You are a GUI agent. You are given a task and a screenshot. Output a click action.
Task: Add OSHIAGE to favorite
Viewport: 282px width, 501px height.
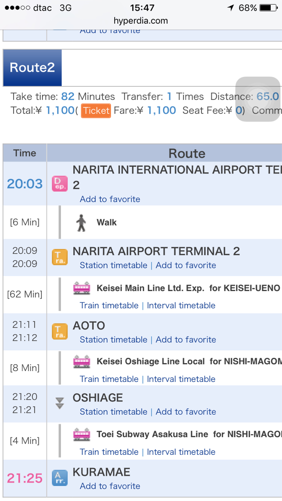click(186, 412)
